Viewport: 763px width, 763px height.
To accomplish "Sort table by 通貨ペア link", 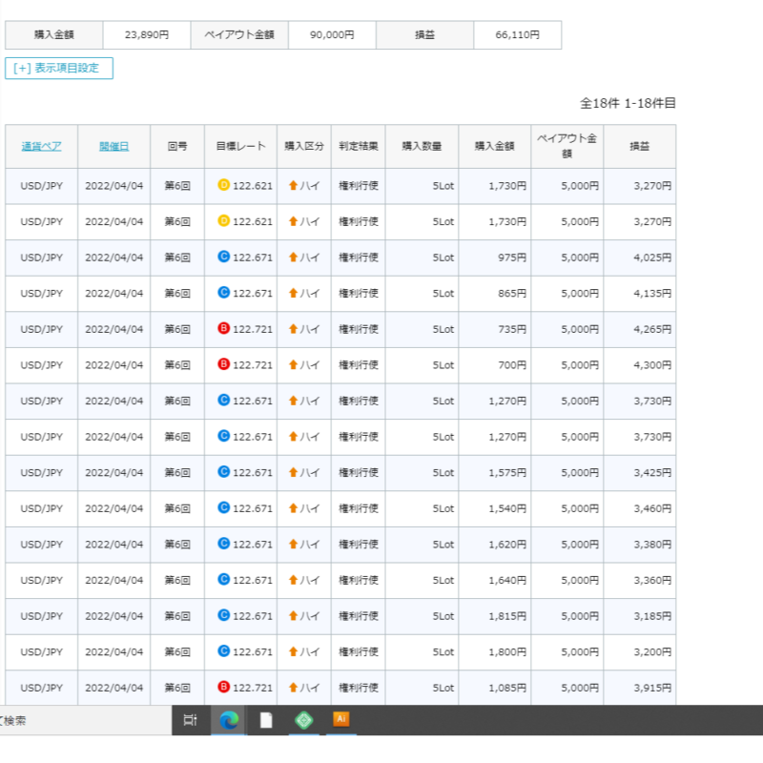I will [41, 146].
